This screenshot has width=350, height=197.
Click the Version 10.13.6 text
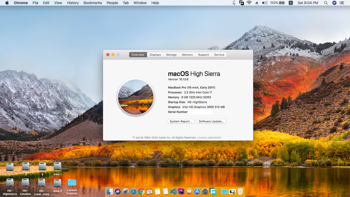[x=178, y=79]
